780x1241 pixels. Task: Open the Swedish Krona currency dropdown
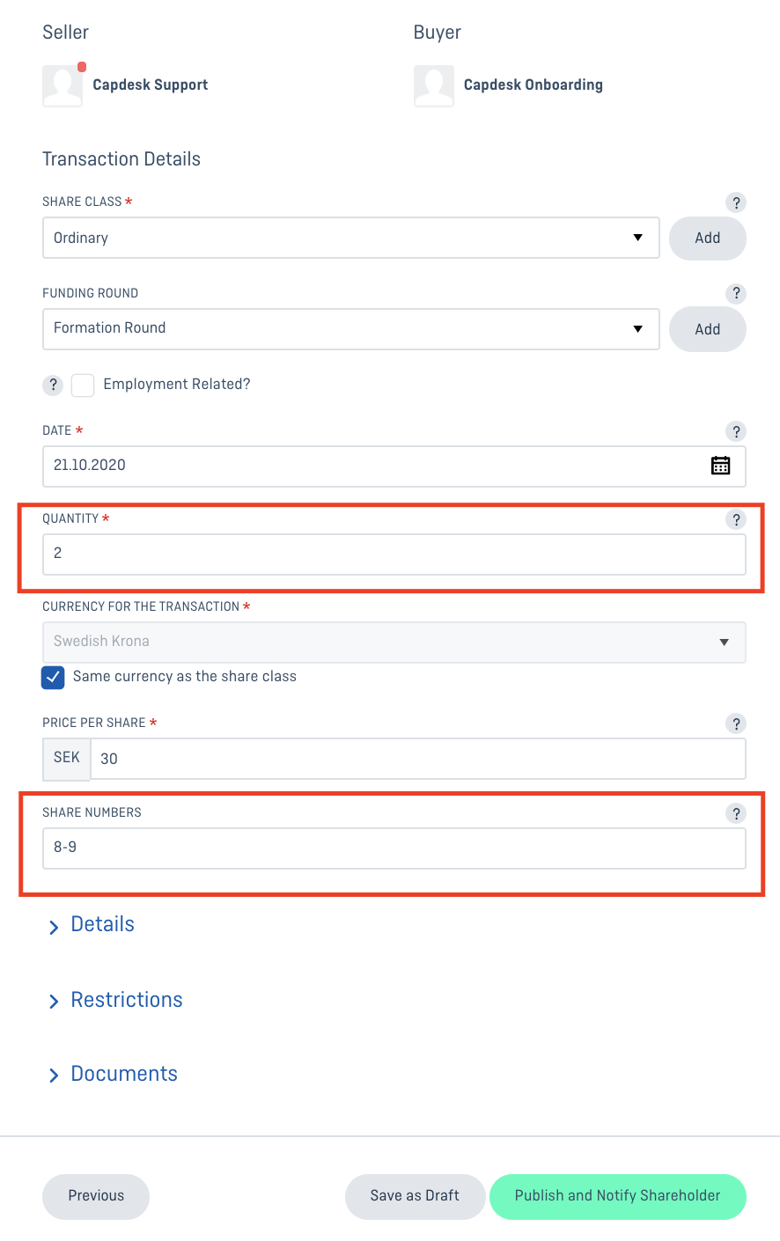[394, 642]
